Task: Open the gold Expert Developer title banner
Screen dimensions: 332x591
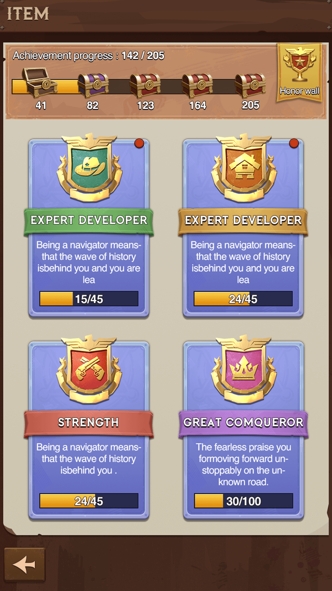Action: (243, 221)
